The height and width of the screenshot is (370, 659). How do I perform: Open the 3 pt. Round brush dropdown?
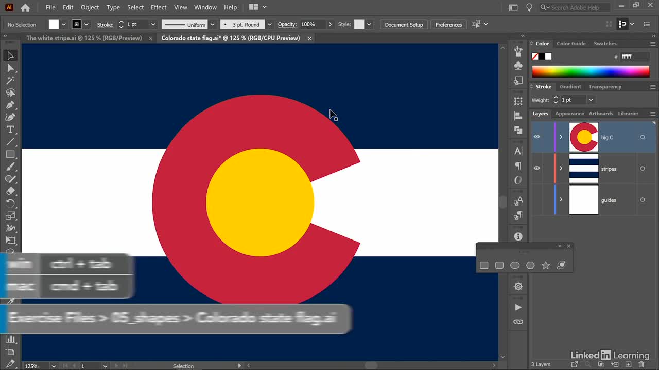269,24
